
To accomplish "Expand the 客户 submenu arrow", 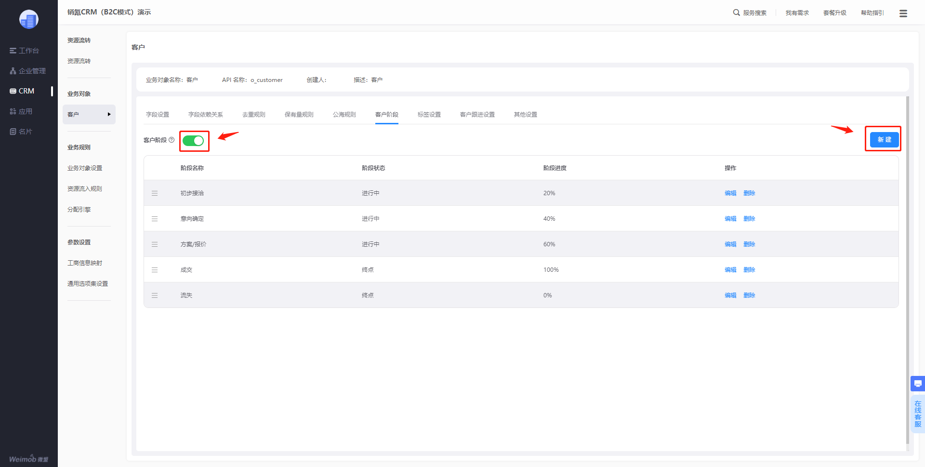I will click(109, 115).
